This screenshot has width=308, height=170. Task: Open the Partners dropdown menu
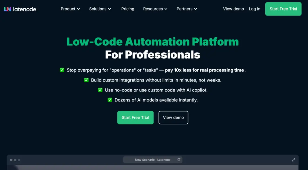coord(187,9)
